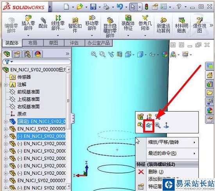Click the Print icon
This screenshot has height=191, width=215.
pos(106,6)
